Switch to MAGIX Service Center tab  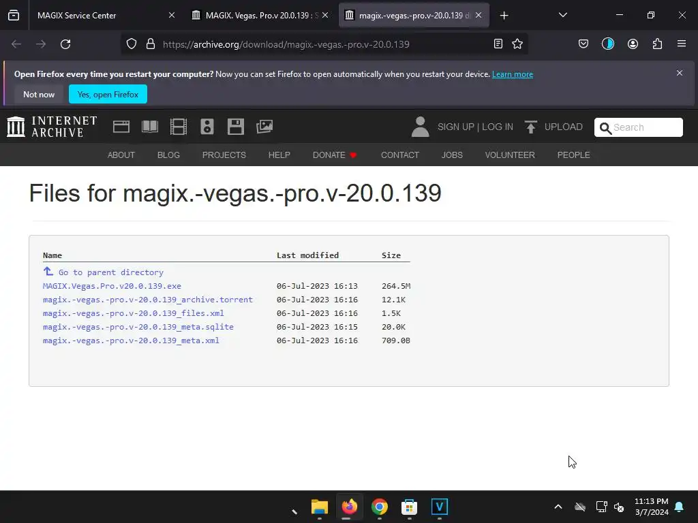pyautogui.click(x=104, y=15)
